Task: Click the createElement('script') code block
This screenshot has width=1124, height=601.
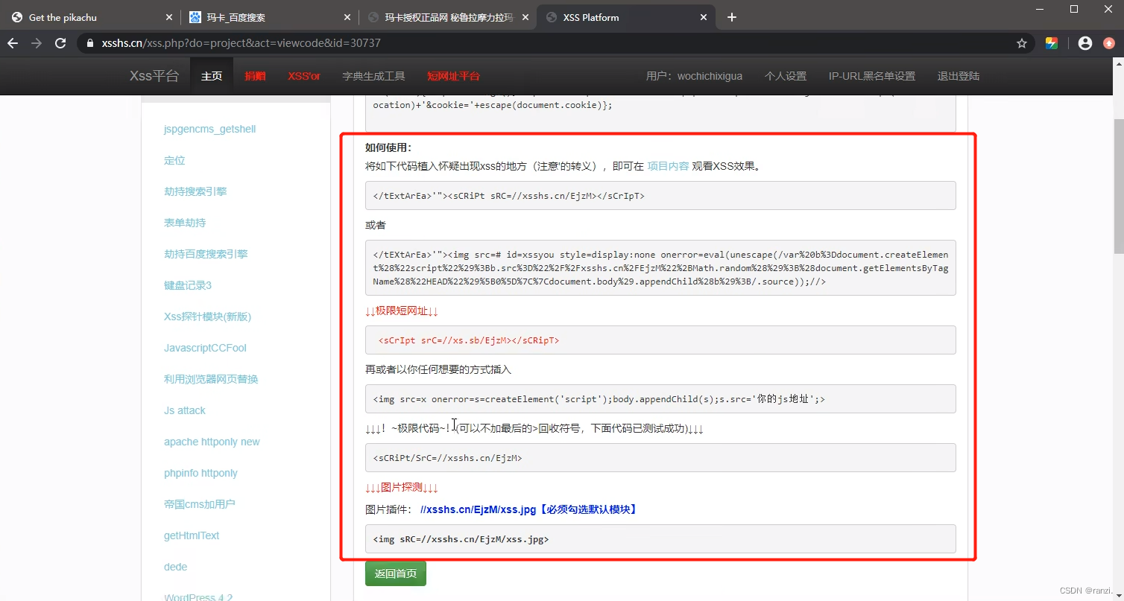Action: [660, 398]
